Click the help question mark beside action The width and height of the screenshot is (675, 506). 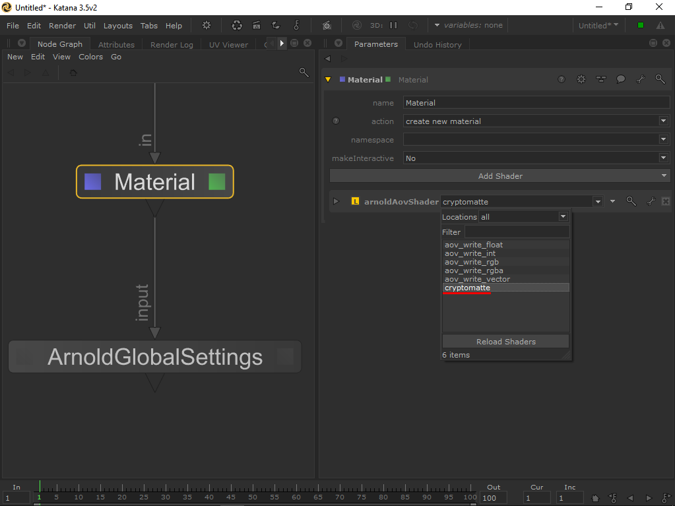pyautogui.click(x=336, y=121)
